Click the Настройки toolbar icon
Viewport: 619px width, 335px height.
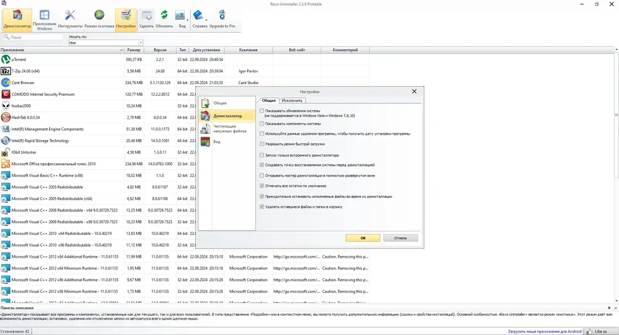[126, 19]
